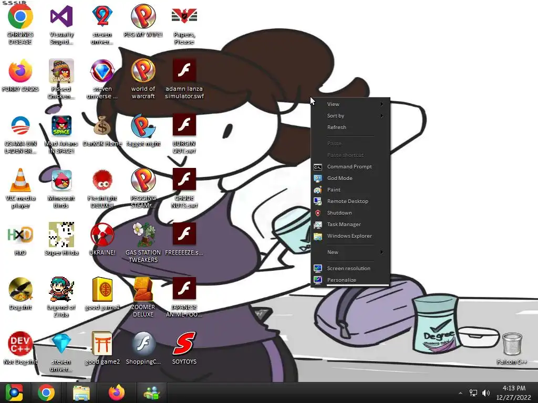
Task: Open Windows Explorer from the context menu
Action: click(x=350, y=236)
